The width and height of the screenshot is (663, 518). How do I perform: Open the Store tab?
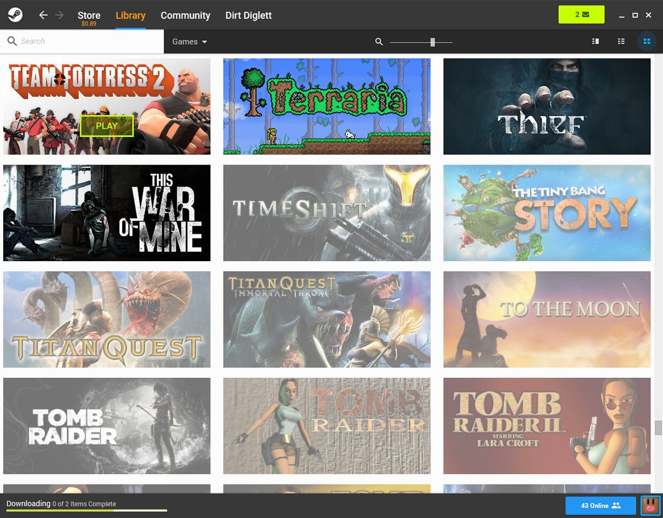pyautogui.click(x=89, y=15)
